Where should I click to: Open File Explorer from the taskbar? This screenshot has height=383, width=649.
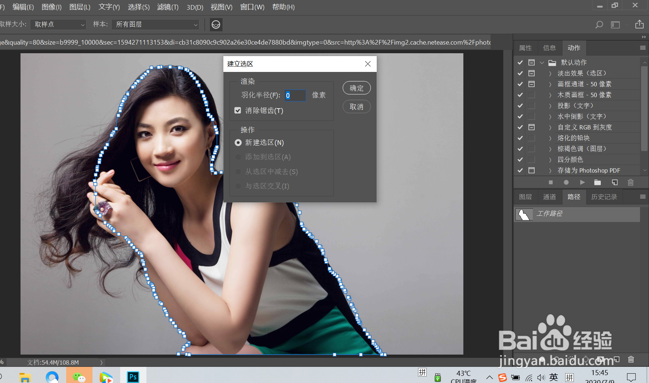(25, 377)
